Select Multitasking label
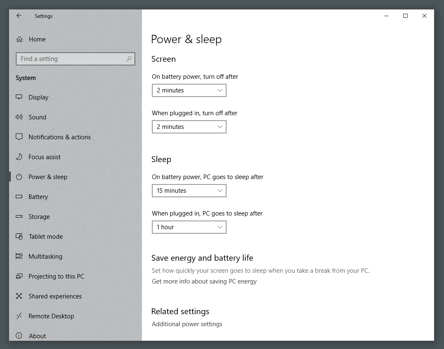444x349 pixels. tap(45, 257)
